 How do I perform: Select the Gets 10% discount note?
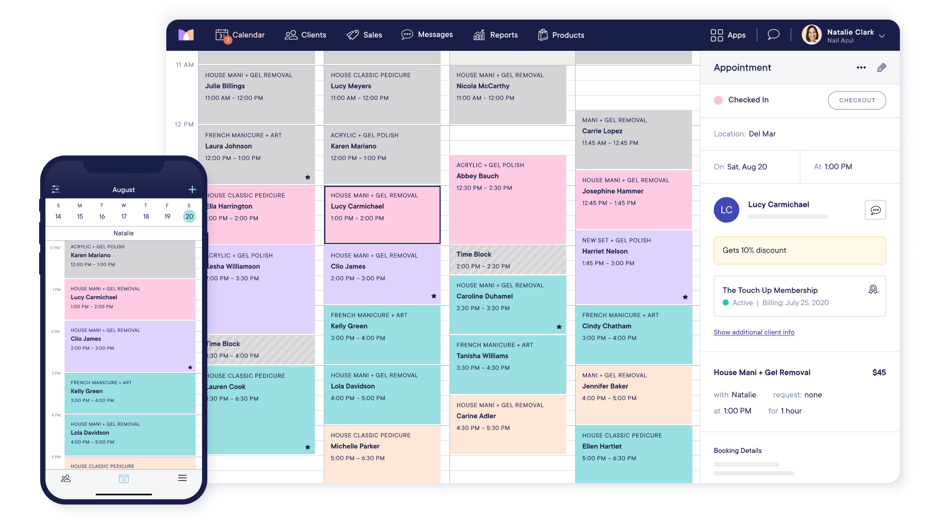(x=800, y=250)
